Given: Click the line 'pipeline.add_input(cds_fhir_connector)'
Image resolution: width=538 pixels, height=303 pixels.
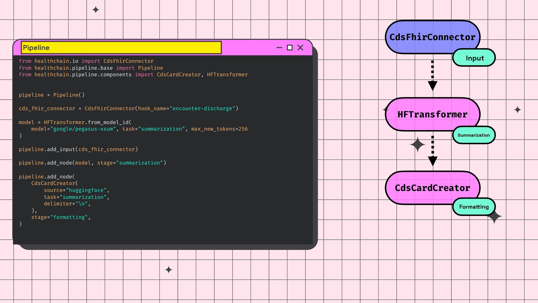Looking at the screenshot, I should [78, 150].
